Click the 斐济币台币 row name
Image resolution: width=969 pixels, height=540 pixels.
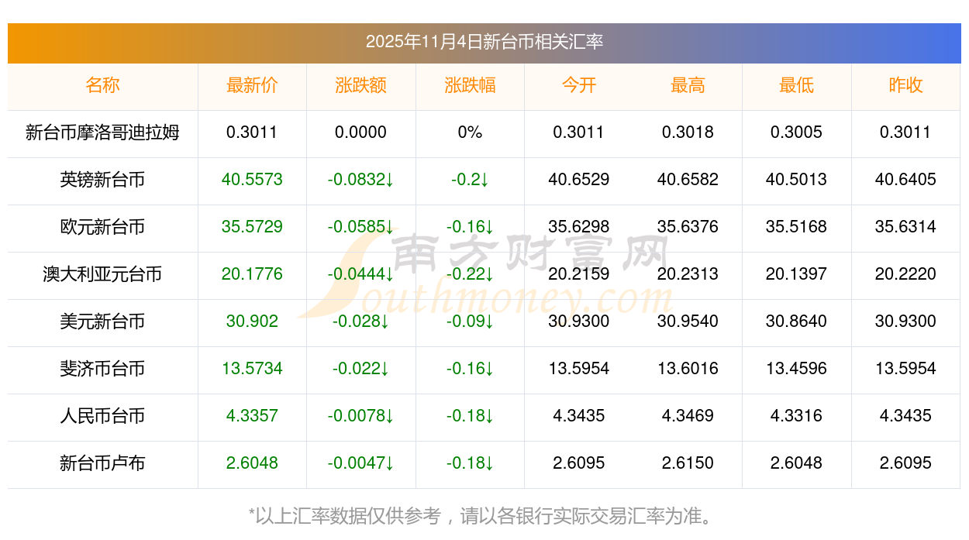pyautogui.click(x=102, y=369)
